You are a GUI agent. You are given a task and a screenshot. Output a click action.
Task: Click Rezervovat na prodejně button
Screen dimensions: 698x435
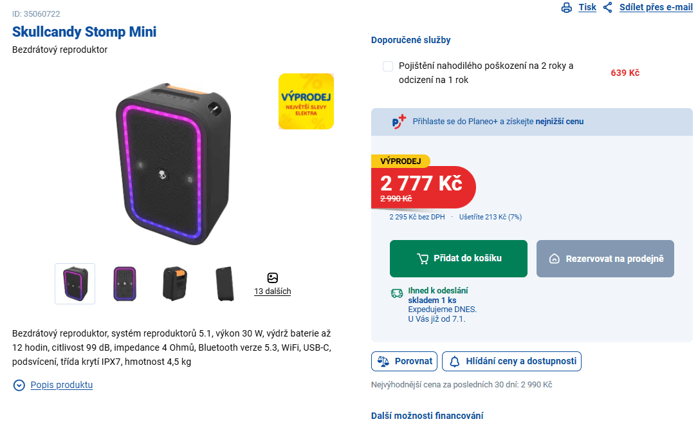pos(605,258)
